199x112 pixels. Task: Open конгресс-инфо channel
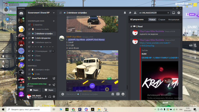pyautogui.click(x=41, y=70)
